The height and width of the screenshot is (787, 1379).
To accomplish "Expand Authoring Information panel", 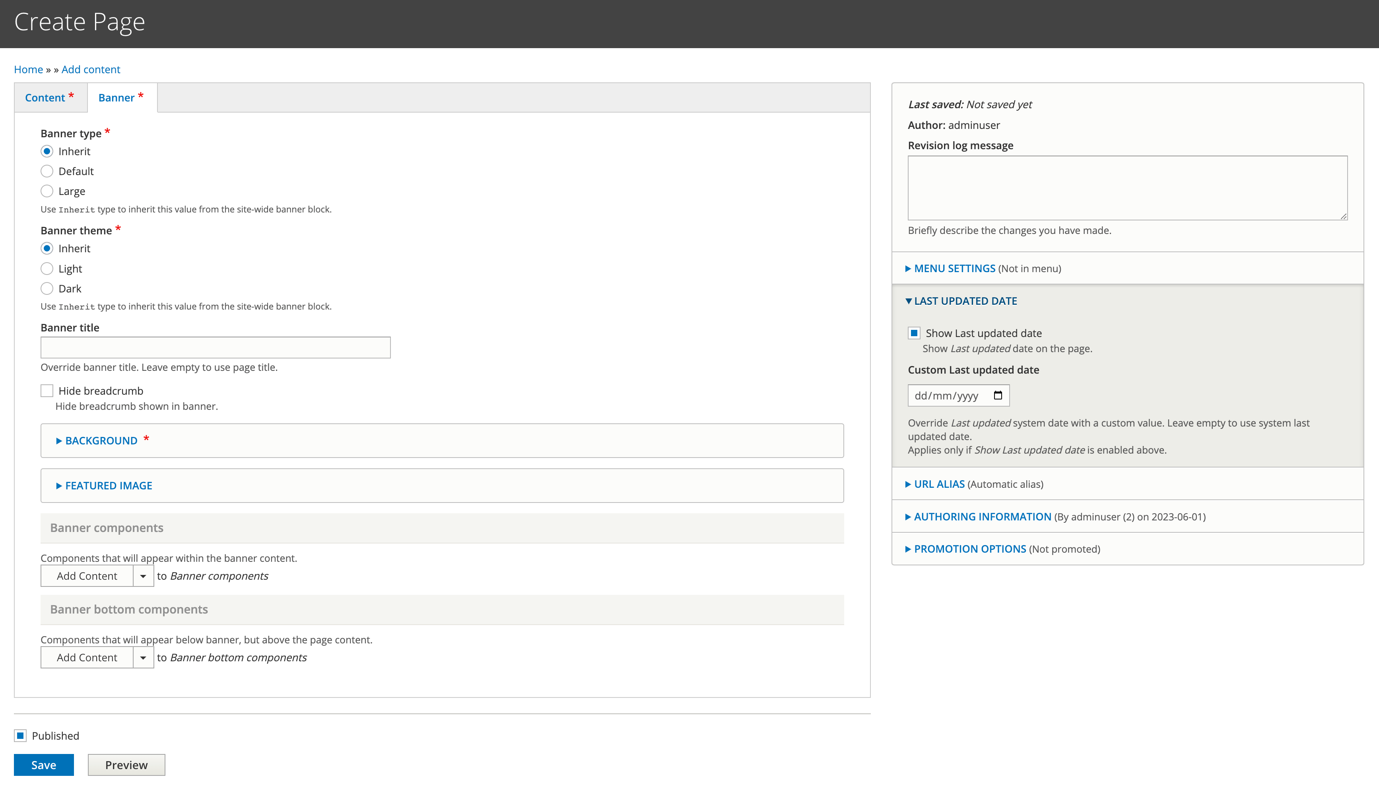I will pyautogui.click(x=982, y=517).
